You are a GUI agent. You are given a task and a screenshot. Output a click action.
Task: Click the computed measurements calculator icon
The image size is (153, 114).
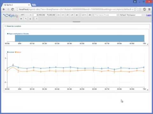pos(90,15)
